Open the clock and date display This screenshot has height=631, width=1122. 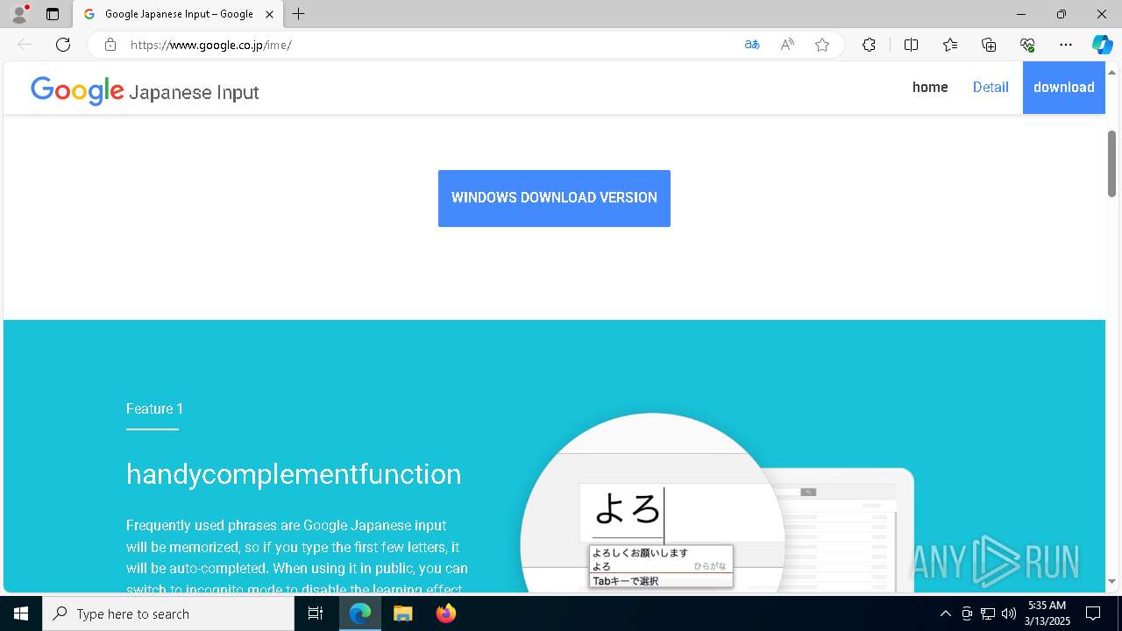(1048, 613)
